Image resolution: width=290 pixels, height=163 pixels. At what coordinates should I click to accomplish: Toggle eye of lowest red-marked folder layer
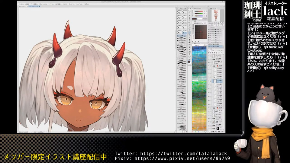pos(209,108)
